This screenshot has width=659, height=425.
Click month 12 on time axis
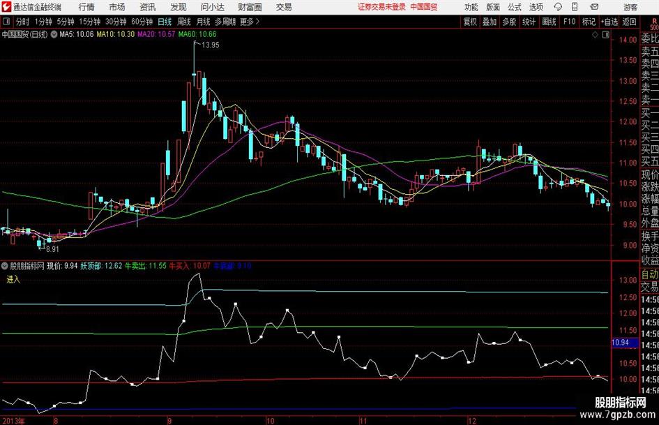pyautogui.click(x=472, y=421)
